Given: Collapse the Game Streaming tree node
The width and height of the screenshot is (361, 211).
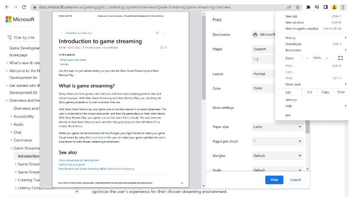Looking at the screenshot, I should (11, 148).
